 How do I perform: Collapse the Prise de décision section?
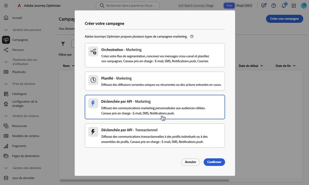point(6,84)
